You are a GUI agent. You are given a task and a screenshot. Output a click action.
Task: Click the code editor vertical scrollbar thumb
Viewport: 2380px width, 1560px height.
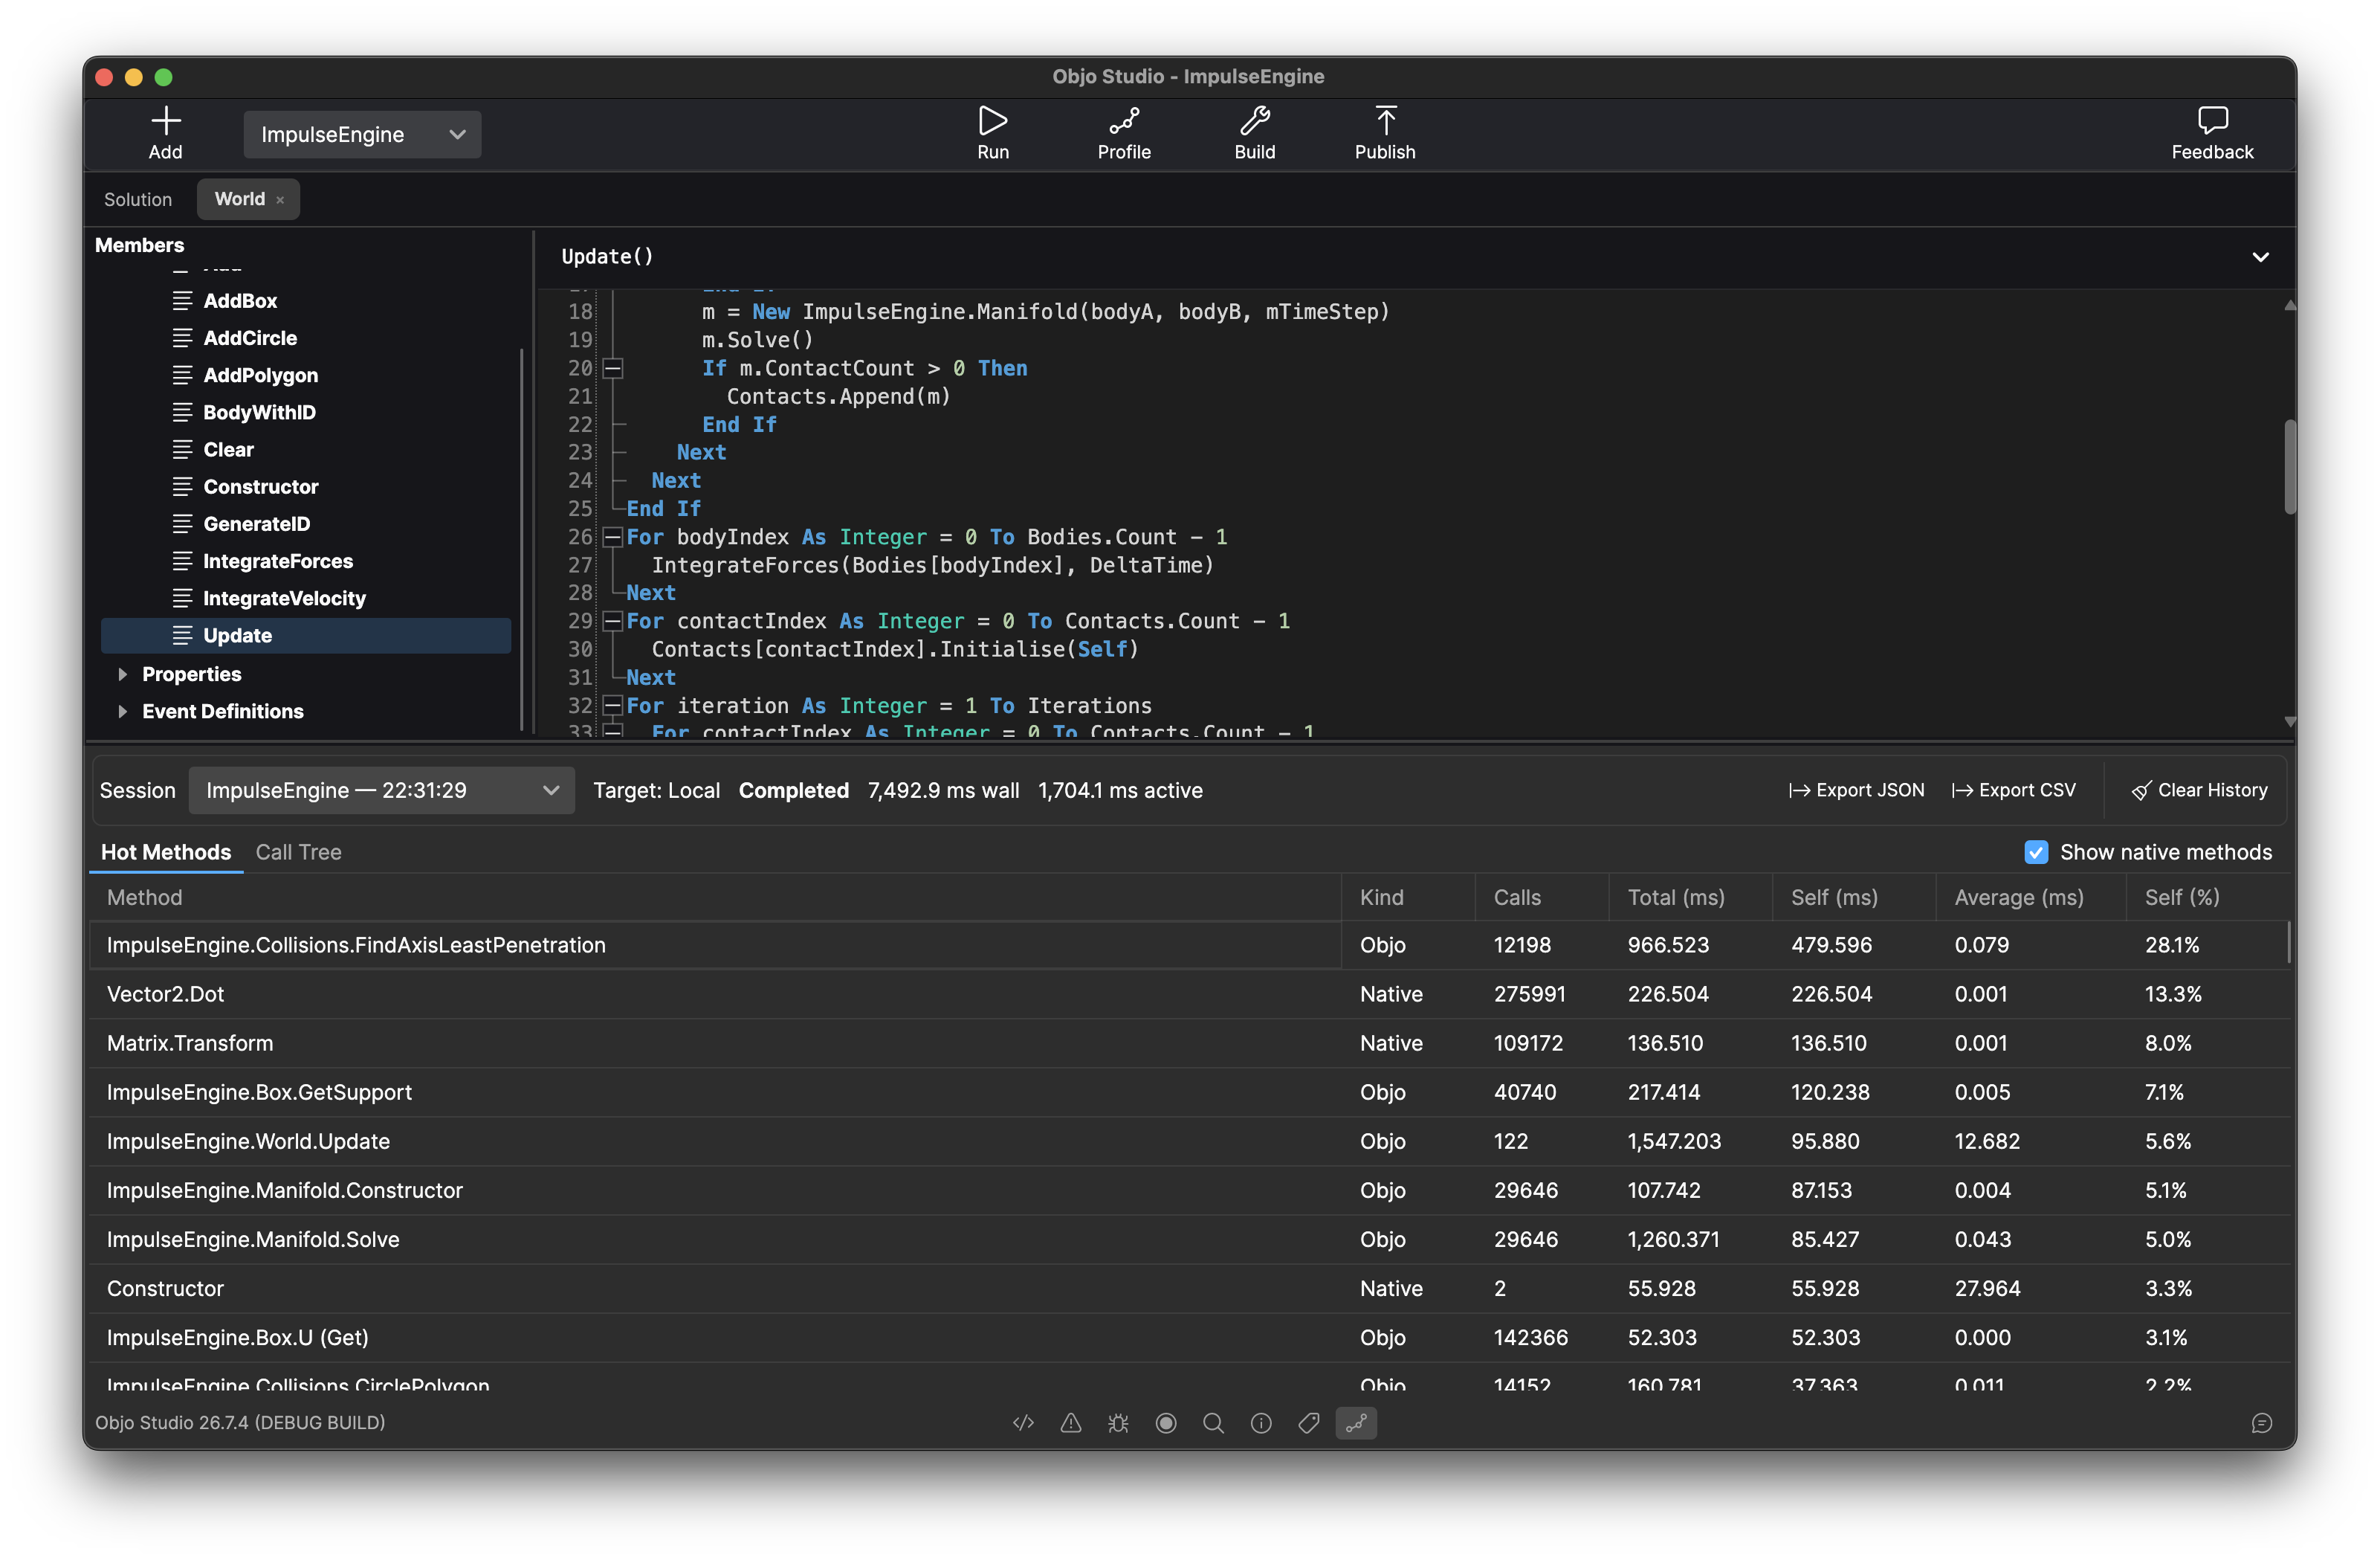2289,467
